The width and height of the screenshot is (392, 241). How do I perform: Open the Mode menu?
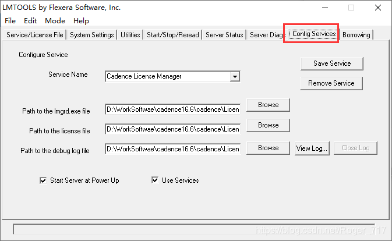click(x=55, y=20)
